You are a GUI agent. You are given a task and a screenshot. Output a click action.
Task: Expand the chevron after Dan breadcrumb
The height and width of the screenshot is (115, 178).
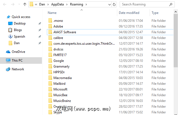pyautogui.click(x=48, y=5)
